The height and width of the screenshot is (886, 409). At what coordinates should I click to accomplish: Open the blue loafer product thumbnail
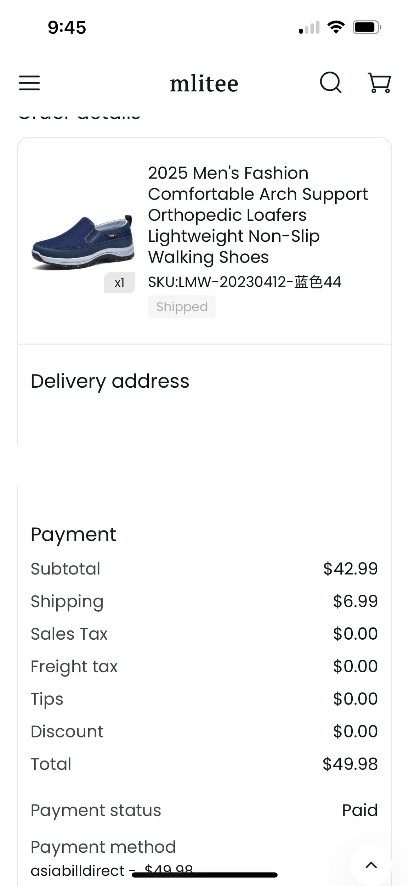pos(83,242)
